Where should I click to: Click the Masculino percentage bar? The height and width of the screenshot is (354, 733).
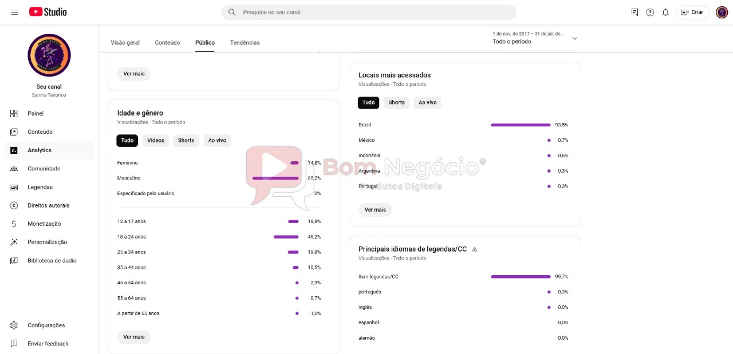coord(275,178)
